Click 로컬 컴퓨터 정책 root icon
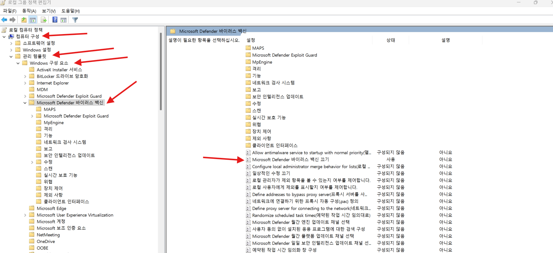This screenshot has height=253, width=553. 4,30
